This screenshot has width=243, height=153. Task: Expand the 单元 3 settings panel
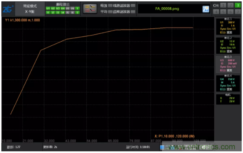click(x=228, y=64)
